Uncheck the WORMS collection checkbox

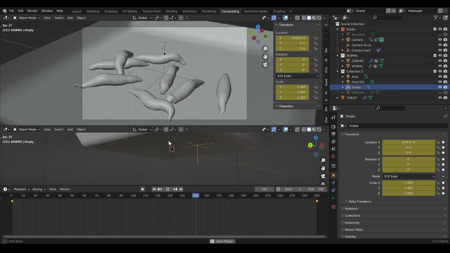(x=435, y=56)
